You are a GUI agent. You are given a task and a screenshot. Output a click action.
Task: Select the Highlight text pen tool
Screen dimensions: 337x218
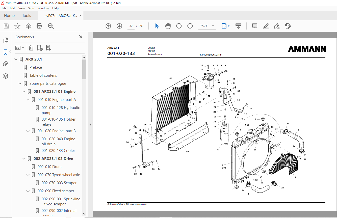point(266,26)
